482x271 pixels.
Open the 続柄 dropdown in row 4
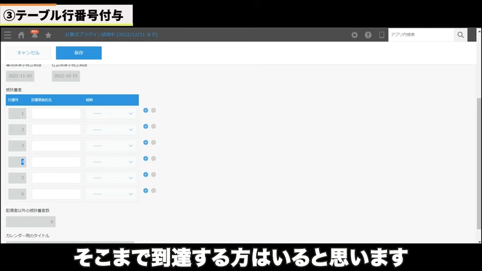click(111, 162)
